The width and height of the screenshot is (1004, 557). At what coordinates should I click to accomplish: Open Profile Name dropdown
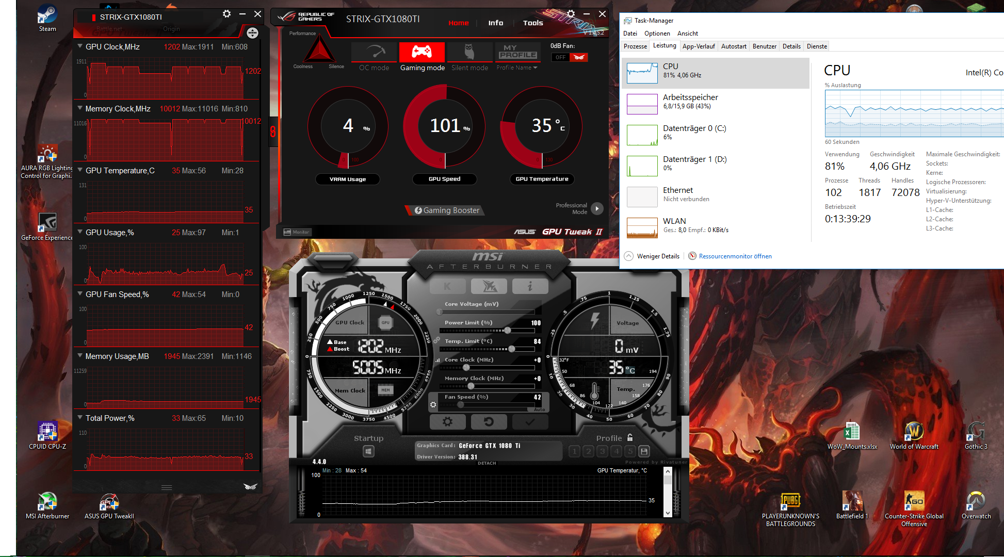(516, 68)
